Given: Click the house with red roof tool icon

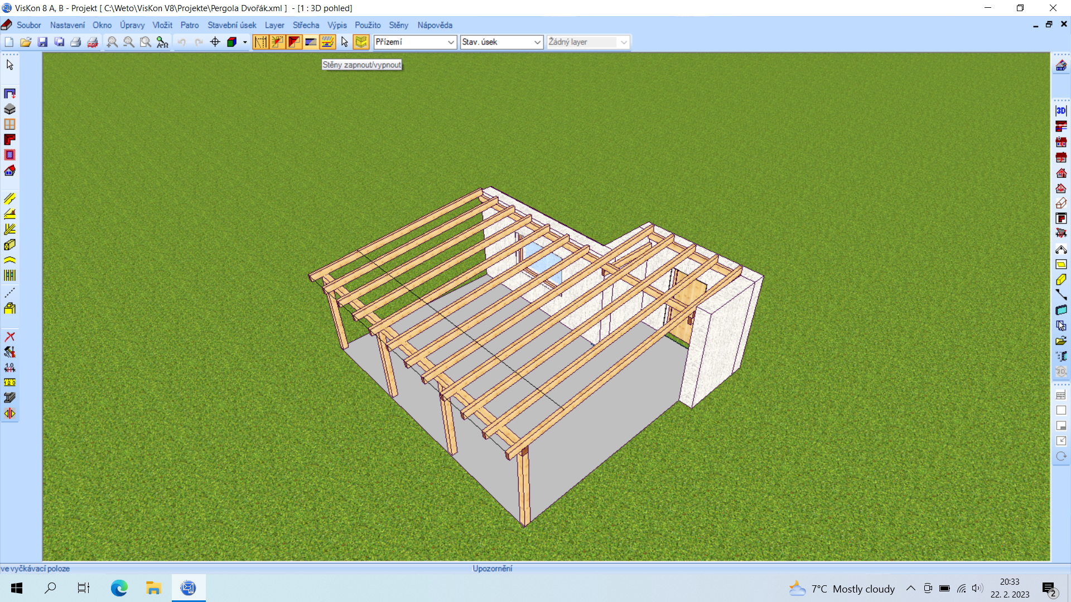Looking at the screenshot, I should coord(9,171).
